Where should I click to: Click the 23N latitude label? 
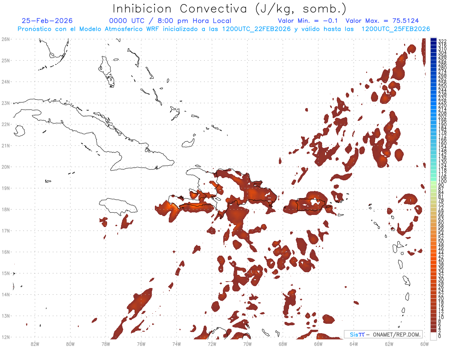click(x=6, y=103)
